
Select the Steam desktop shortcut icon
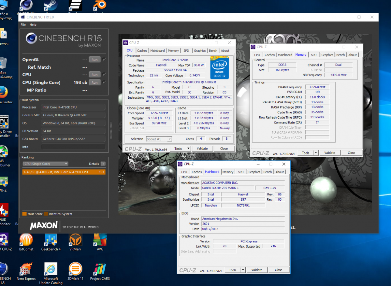51,6
